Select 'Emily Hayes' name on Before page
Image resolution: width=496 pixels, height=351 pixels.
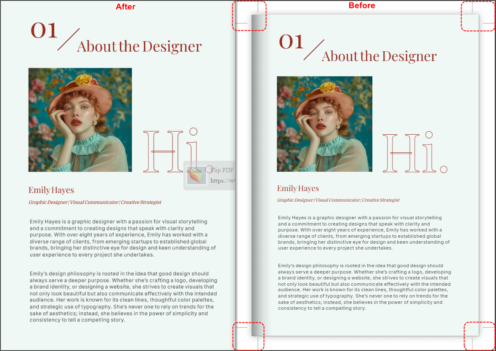298,189
